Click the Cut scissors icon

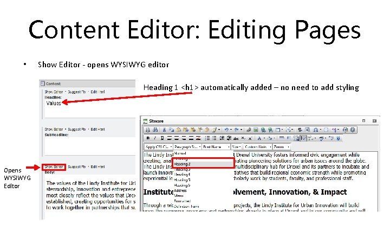click(x=164, y=130)
